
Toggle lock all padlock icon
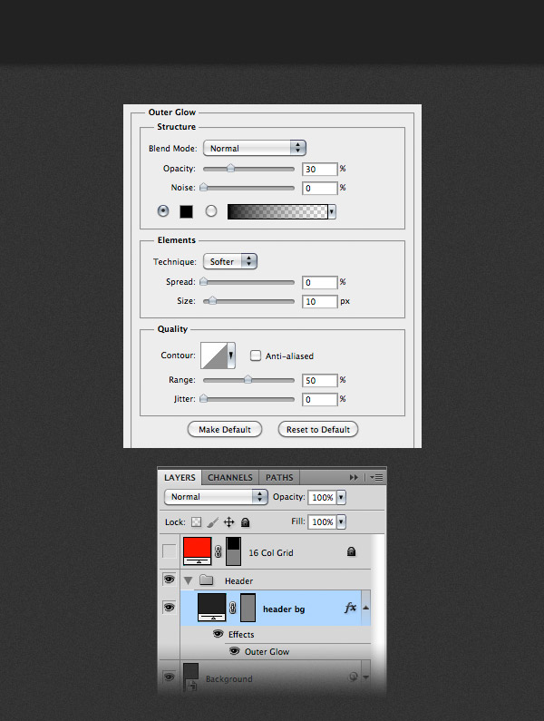point(246,521)
